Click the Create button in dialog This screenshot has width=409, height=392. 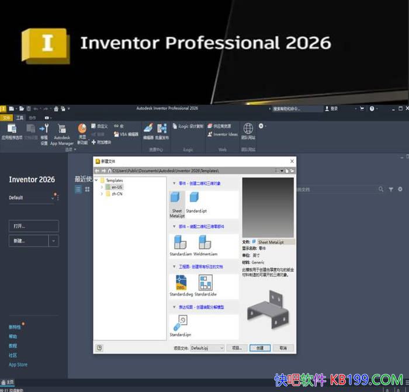pyautogui.click(x=260, y=348)
